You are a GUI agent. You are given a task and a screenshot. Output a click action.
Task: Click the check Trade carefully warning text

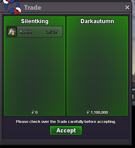(x=66, y=122)
